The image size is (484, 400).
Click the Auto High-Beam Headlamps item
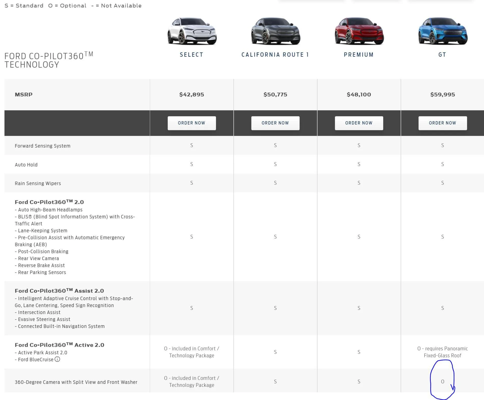point(50,210)
